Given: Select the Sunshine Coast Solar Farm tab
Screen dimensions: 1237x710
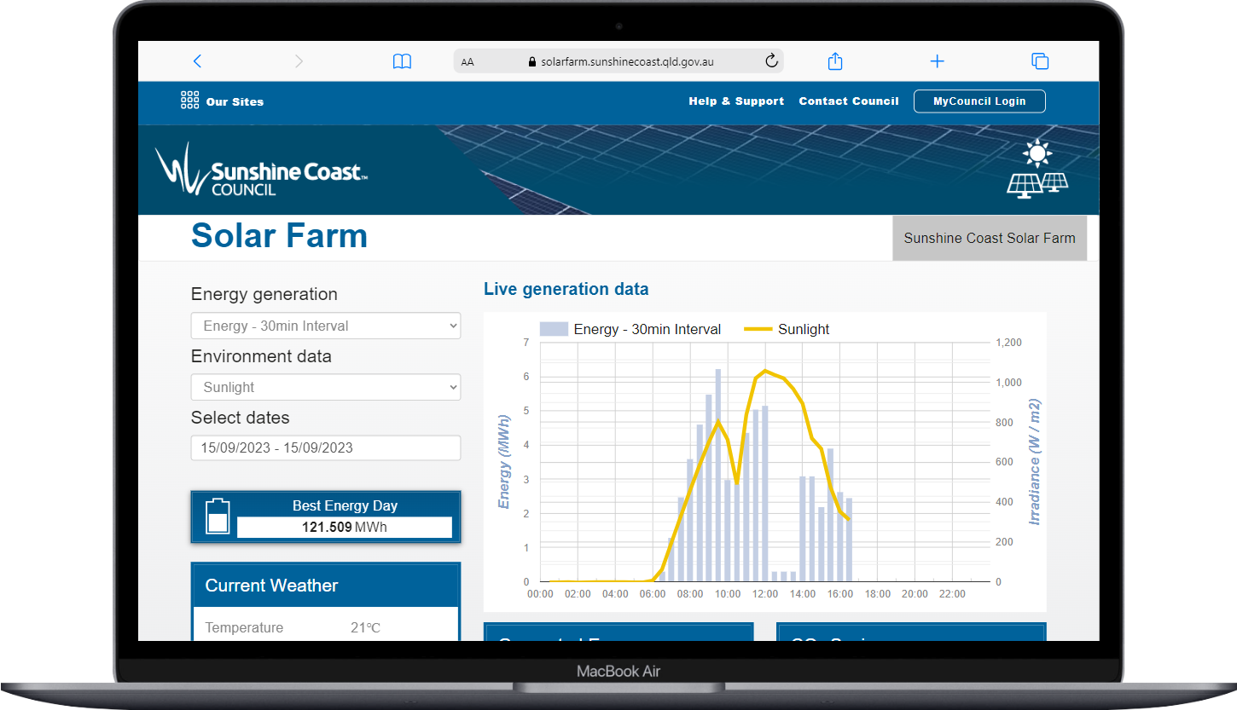Looking at the screenshot, I should tap(990, 239).
